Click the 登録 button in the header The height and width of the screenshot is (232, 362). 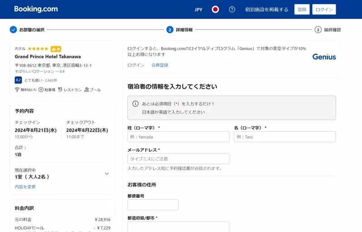[302, 9]
